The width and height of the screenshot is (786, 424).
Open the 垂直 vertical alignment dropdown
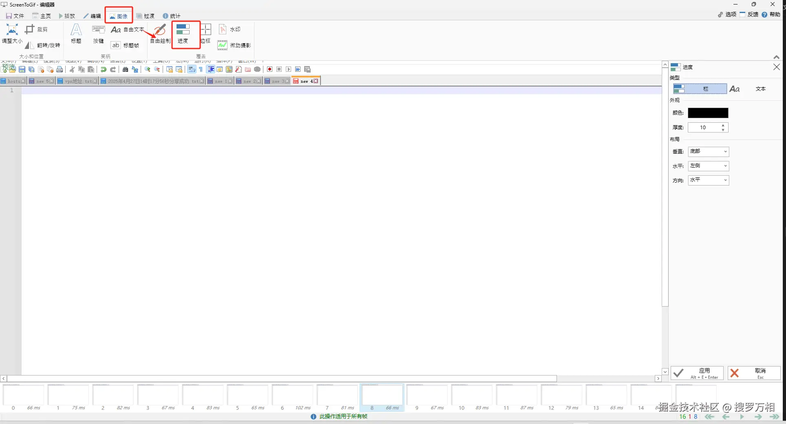point(709,152)
